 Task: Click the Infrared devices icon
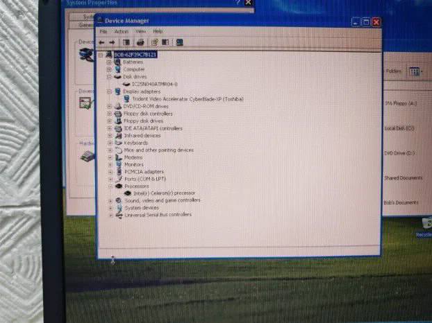(119, 136)
